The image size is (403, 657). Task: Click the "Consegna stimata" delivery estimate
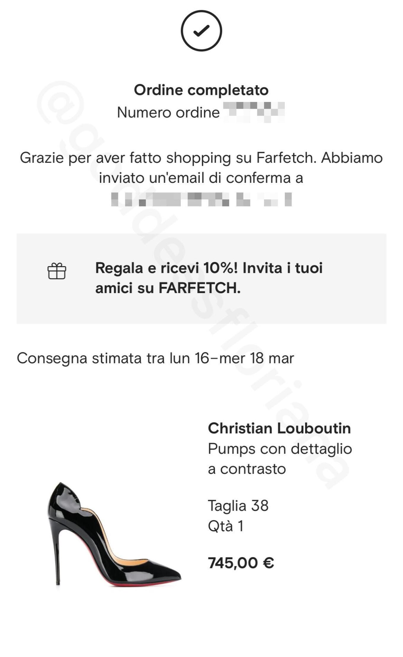155,358
